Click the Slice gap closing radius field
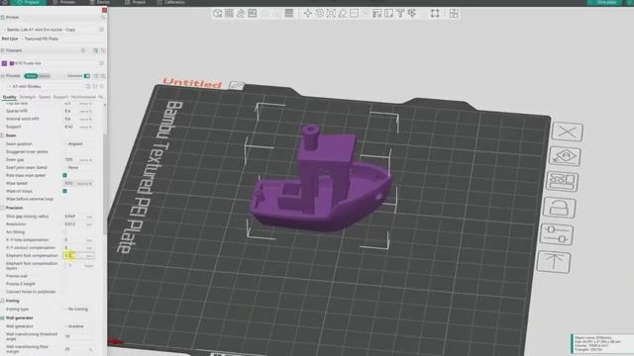 [79, 217]
